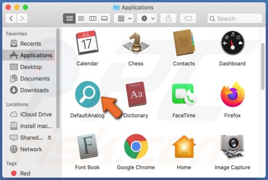Click into the Search field

(x=235, y=19)
